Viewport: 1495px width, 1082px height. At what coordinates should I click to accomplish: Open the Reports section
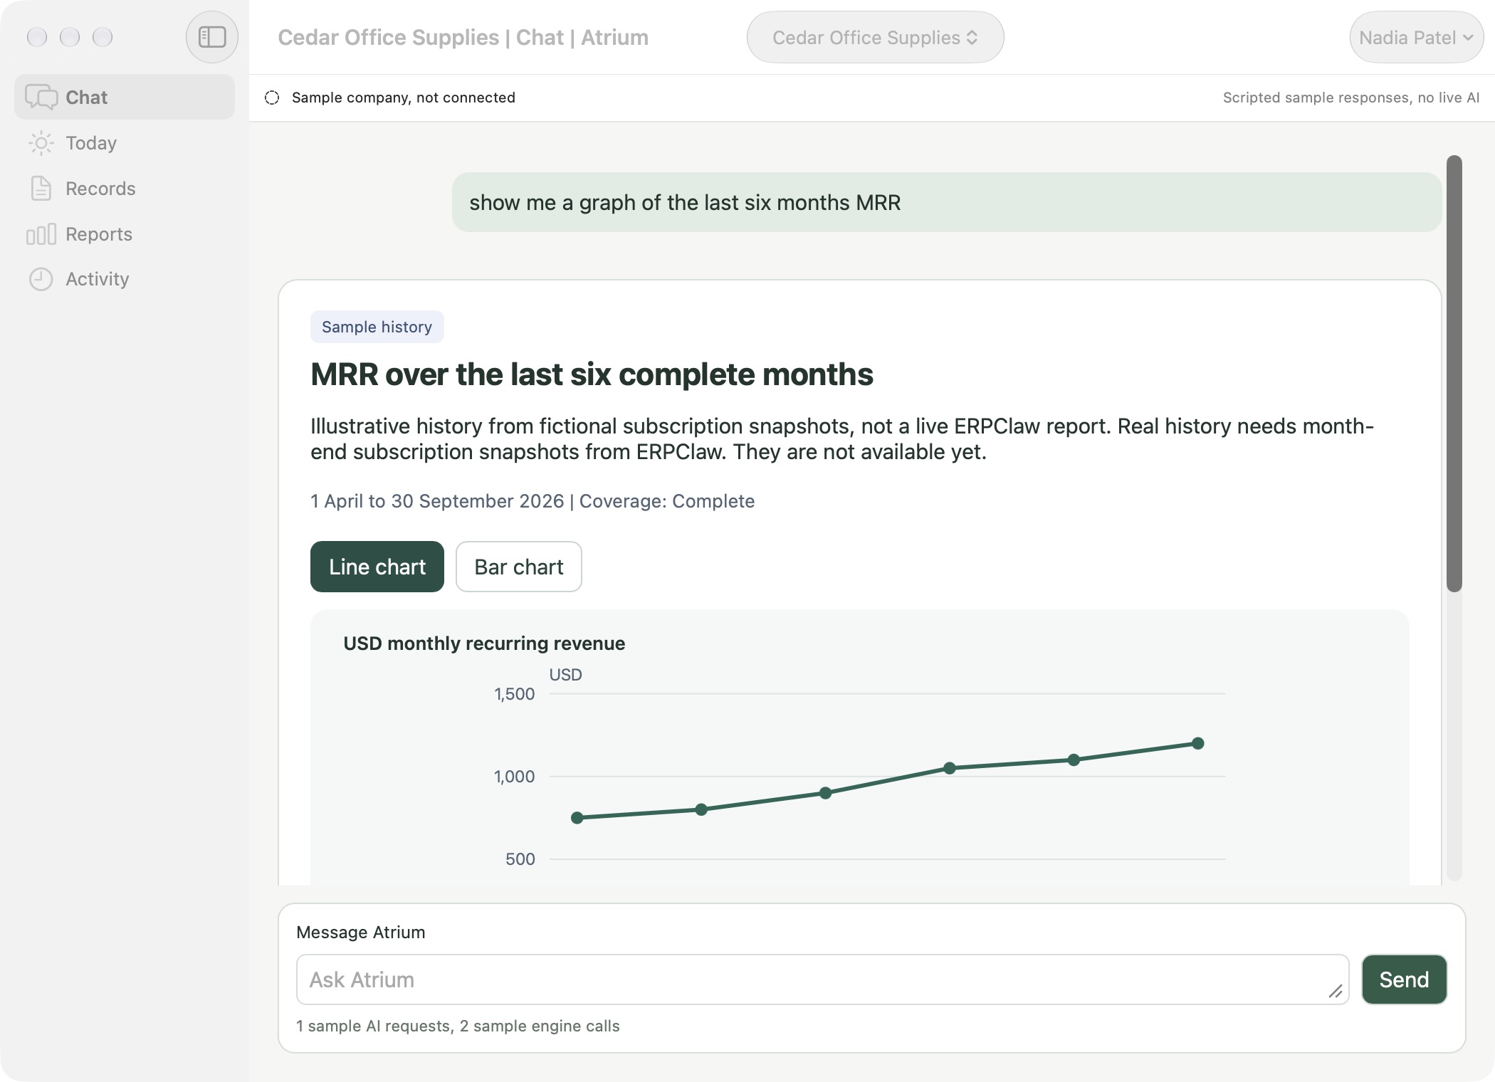(125, 234)
